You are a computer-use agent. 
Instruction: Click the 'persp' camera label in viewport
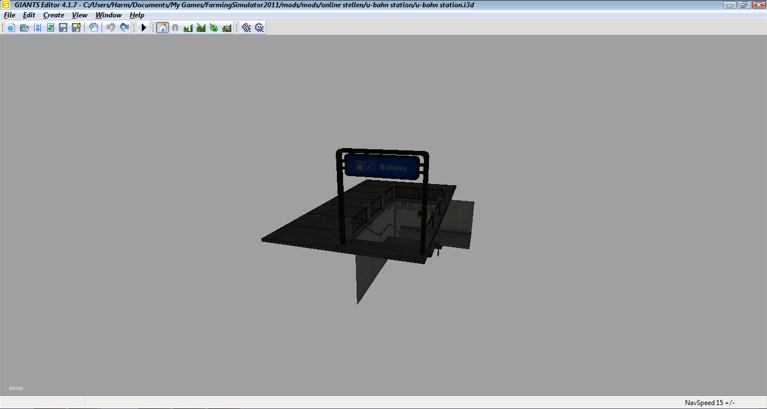(16, 388)
